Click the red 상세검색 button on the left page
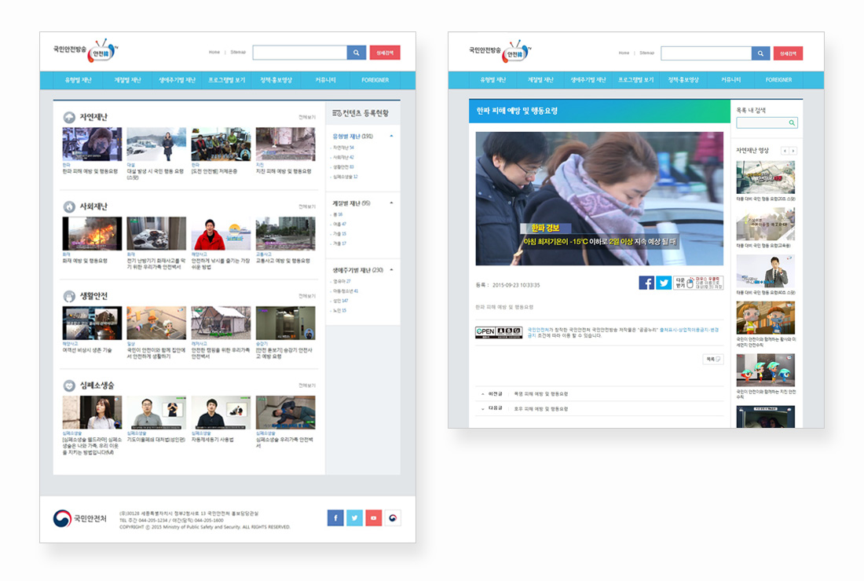The image size is (864, 581). (x=385, y=53)
